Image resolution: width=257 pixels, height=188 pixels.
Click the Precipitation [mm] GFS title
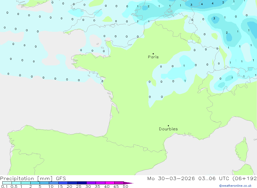tap(33, 179)
